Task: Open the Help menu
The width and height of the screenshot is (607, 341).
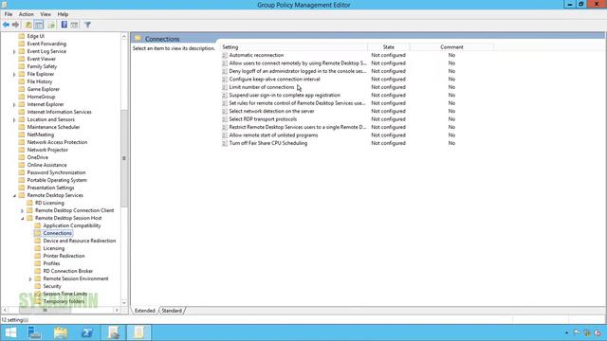Action: [x=63, y=14]
